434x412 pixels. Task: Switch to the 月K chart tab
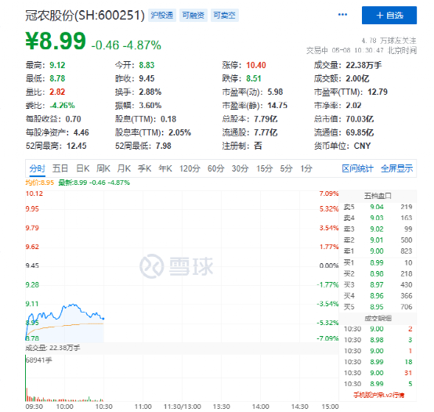(124, 168)
